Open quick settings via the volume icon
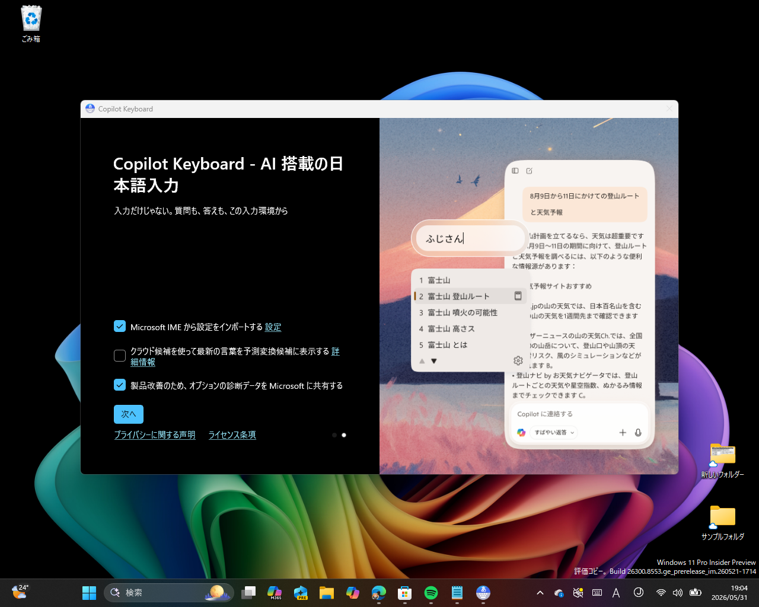759x607 pixels. coord(678,592)
